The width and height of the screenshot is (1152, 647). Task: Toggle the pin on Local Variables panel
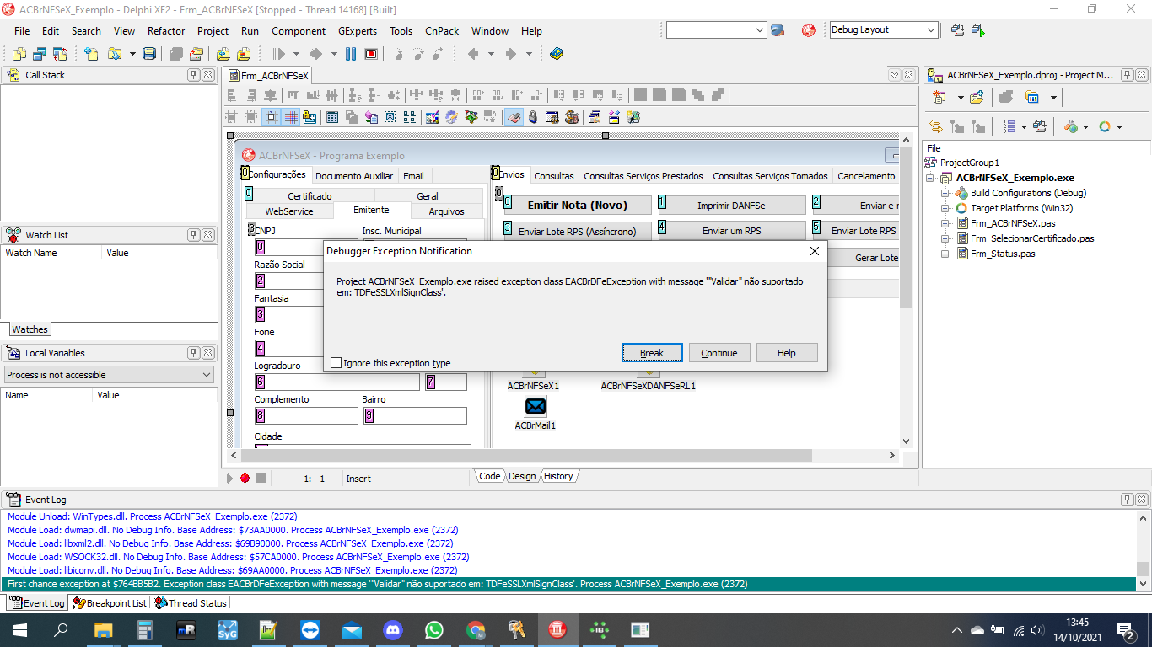[x=193, y=353]
